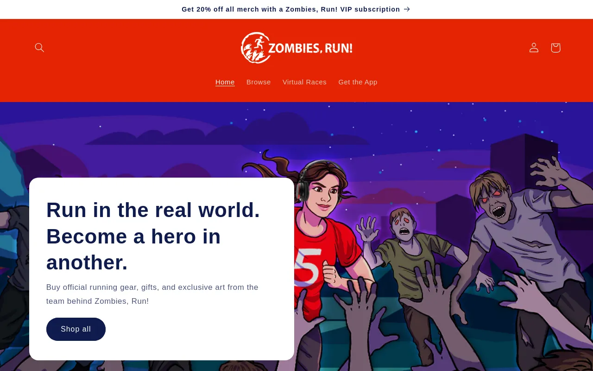Click the ZOMBIES, RUN! logo text
Image resolution: width=593 pixels, height=371 pixels.
(310, 48)
